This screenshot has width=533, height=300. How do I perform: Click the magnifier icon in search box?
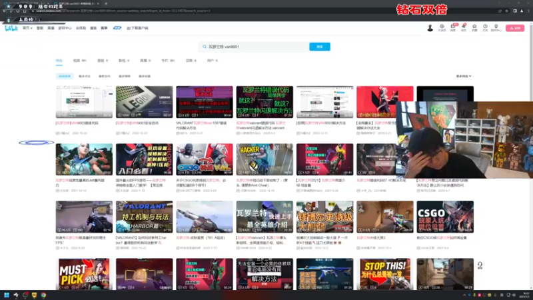[205, 47]
